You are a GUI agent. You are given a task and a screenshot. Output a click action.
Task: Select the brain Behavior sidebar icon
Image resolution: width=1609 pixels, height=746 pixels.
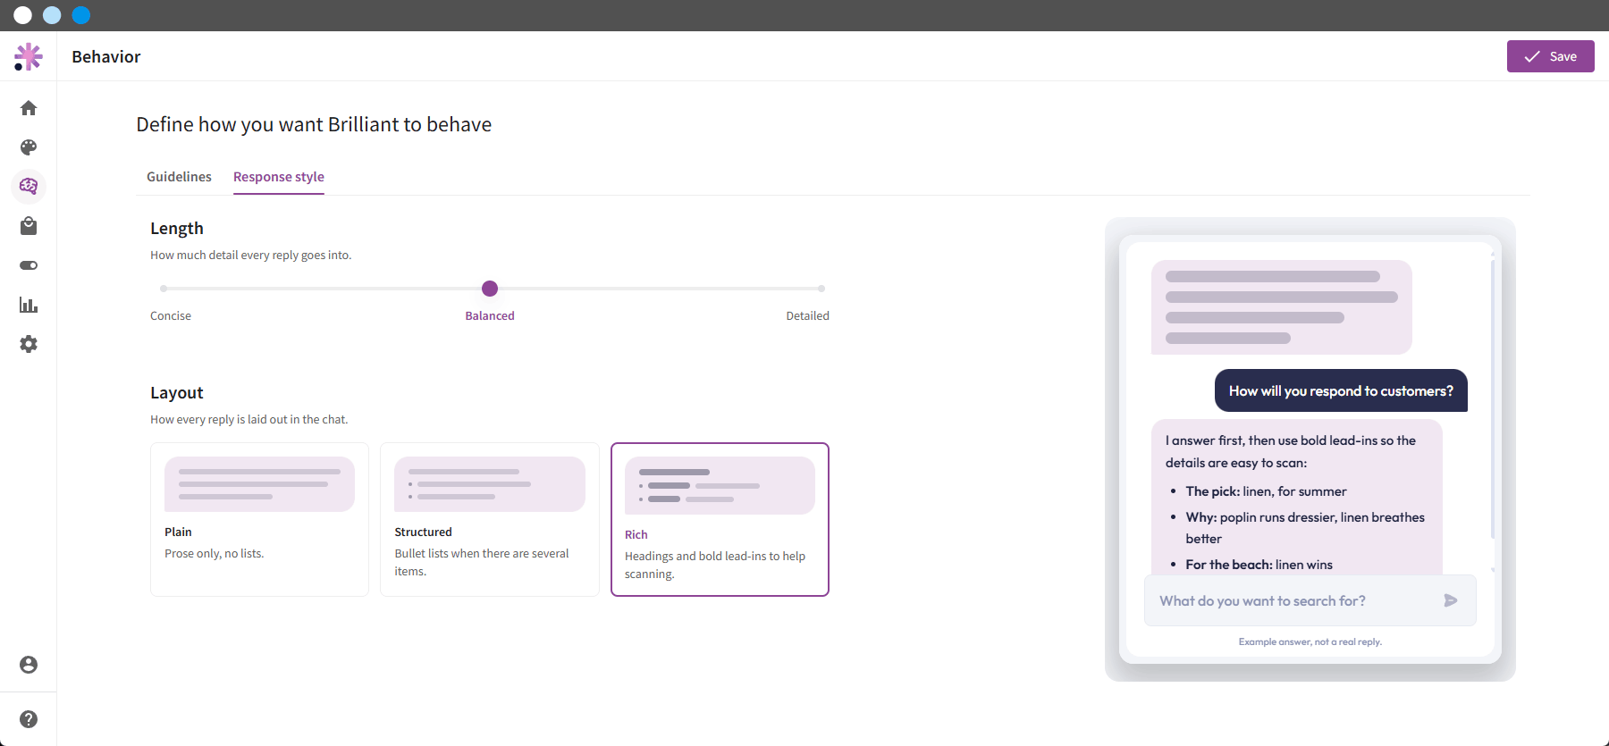[x=29, y=187]
